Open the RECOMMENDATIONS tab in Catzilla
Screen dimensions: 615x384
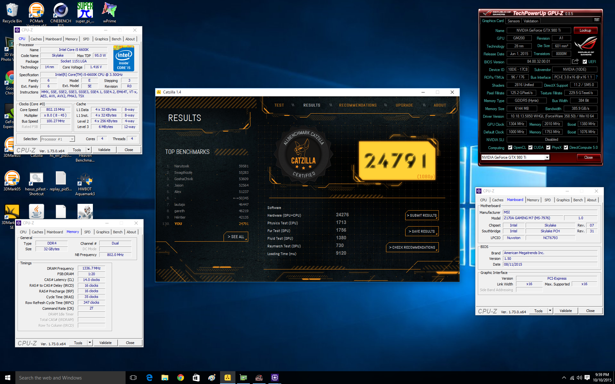coord(358,105)
